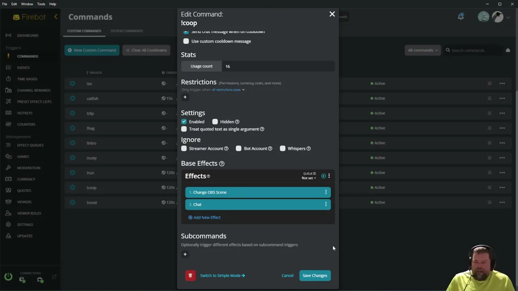Click the Base Effects help question icon
Viewport: 518px width, 291px height.
[x=222, y=164]
